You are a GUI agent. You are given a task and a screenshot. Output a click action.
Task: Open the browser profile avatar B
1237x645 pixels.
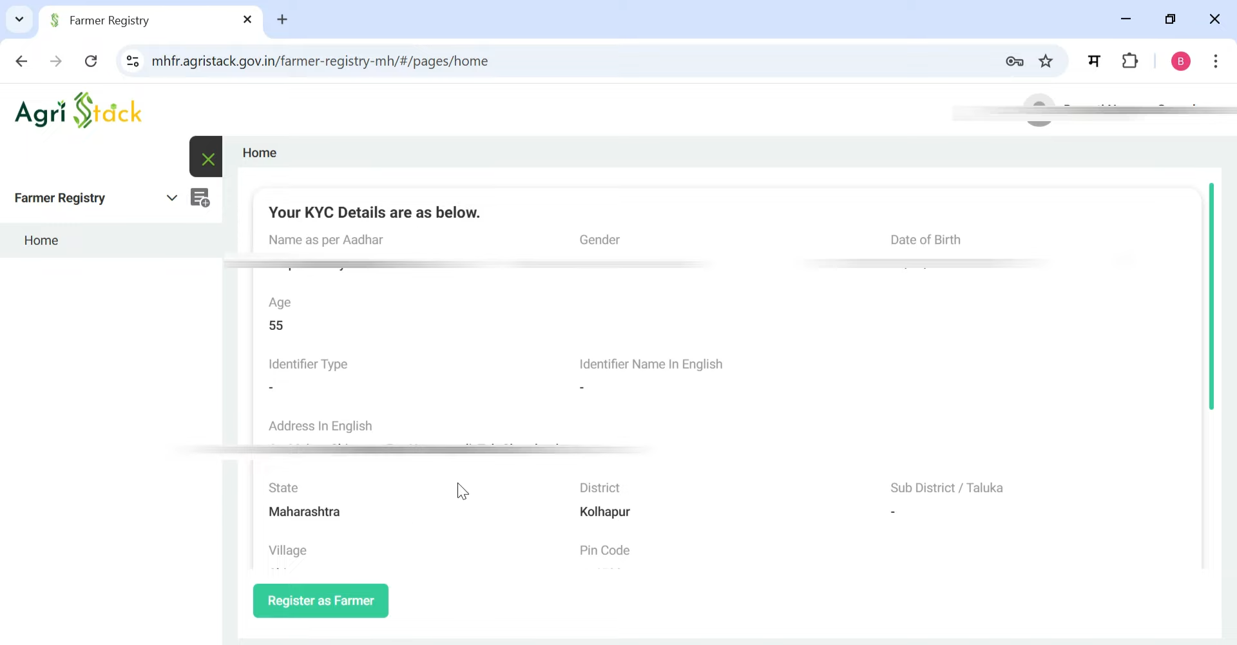pyautogui.click(x=1181, y=61)
